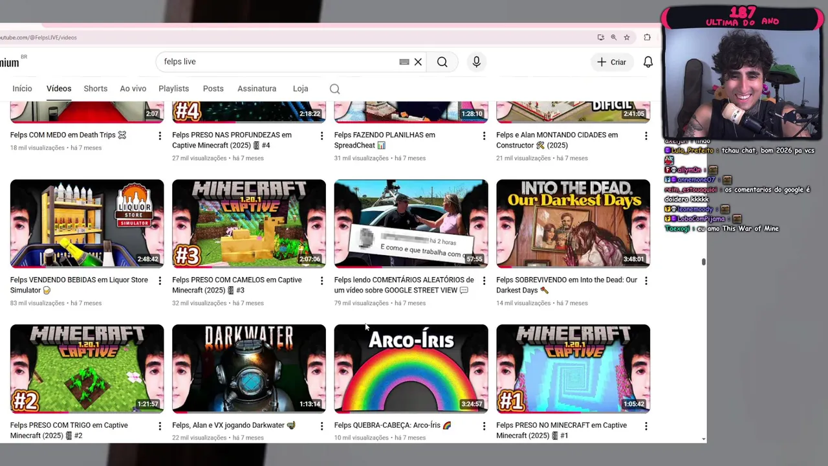Open 'Felps SOBREVIVENDO em Into the Dead' title
The height and width of the screenshot is (466, 828).
(567, 285)
